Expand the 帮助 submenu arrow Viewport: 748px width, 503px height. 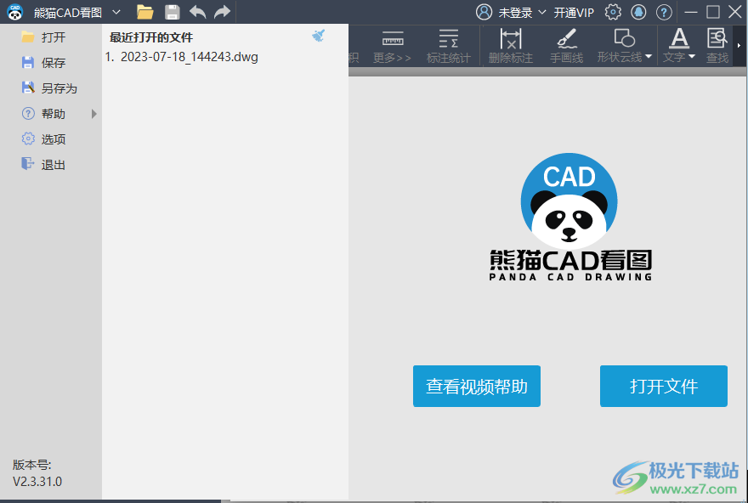tap(94, 114)
